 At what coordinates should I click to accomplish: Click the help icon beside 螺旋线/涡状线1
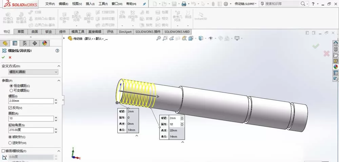(57, 51)
